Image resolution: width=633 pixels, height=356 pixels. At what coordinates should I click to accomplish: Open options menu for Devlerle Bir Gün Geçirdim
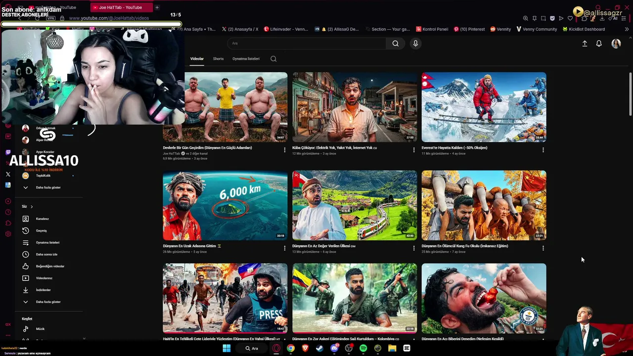click(284, 150)
